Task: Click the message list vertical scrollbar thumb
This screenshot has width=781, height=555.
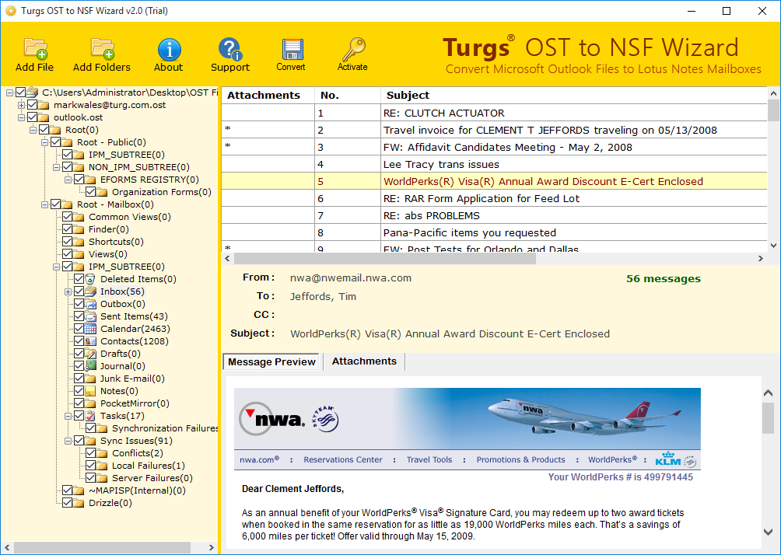Action: [x=773, y=110]
